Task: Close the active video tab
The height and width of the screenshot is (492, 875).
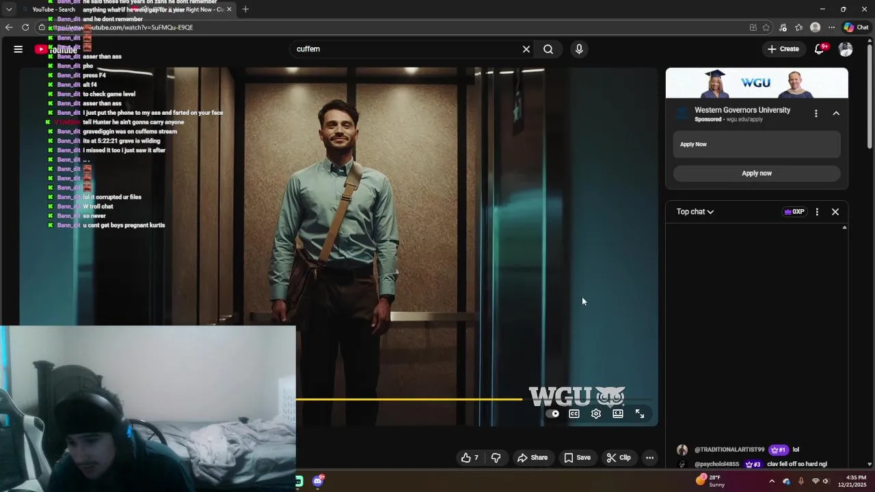Action: pos(229,10)
